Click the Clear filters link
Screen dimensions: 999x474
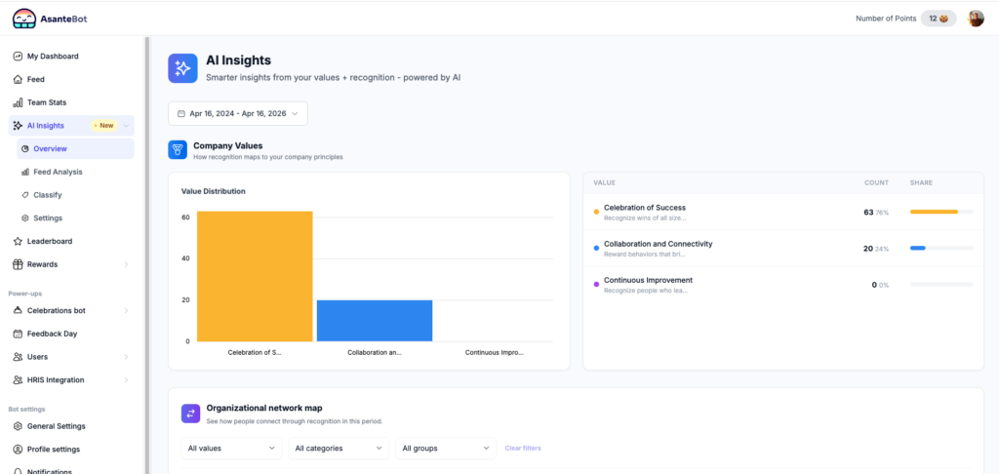pyautogui.click(x=523, y=448)
